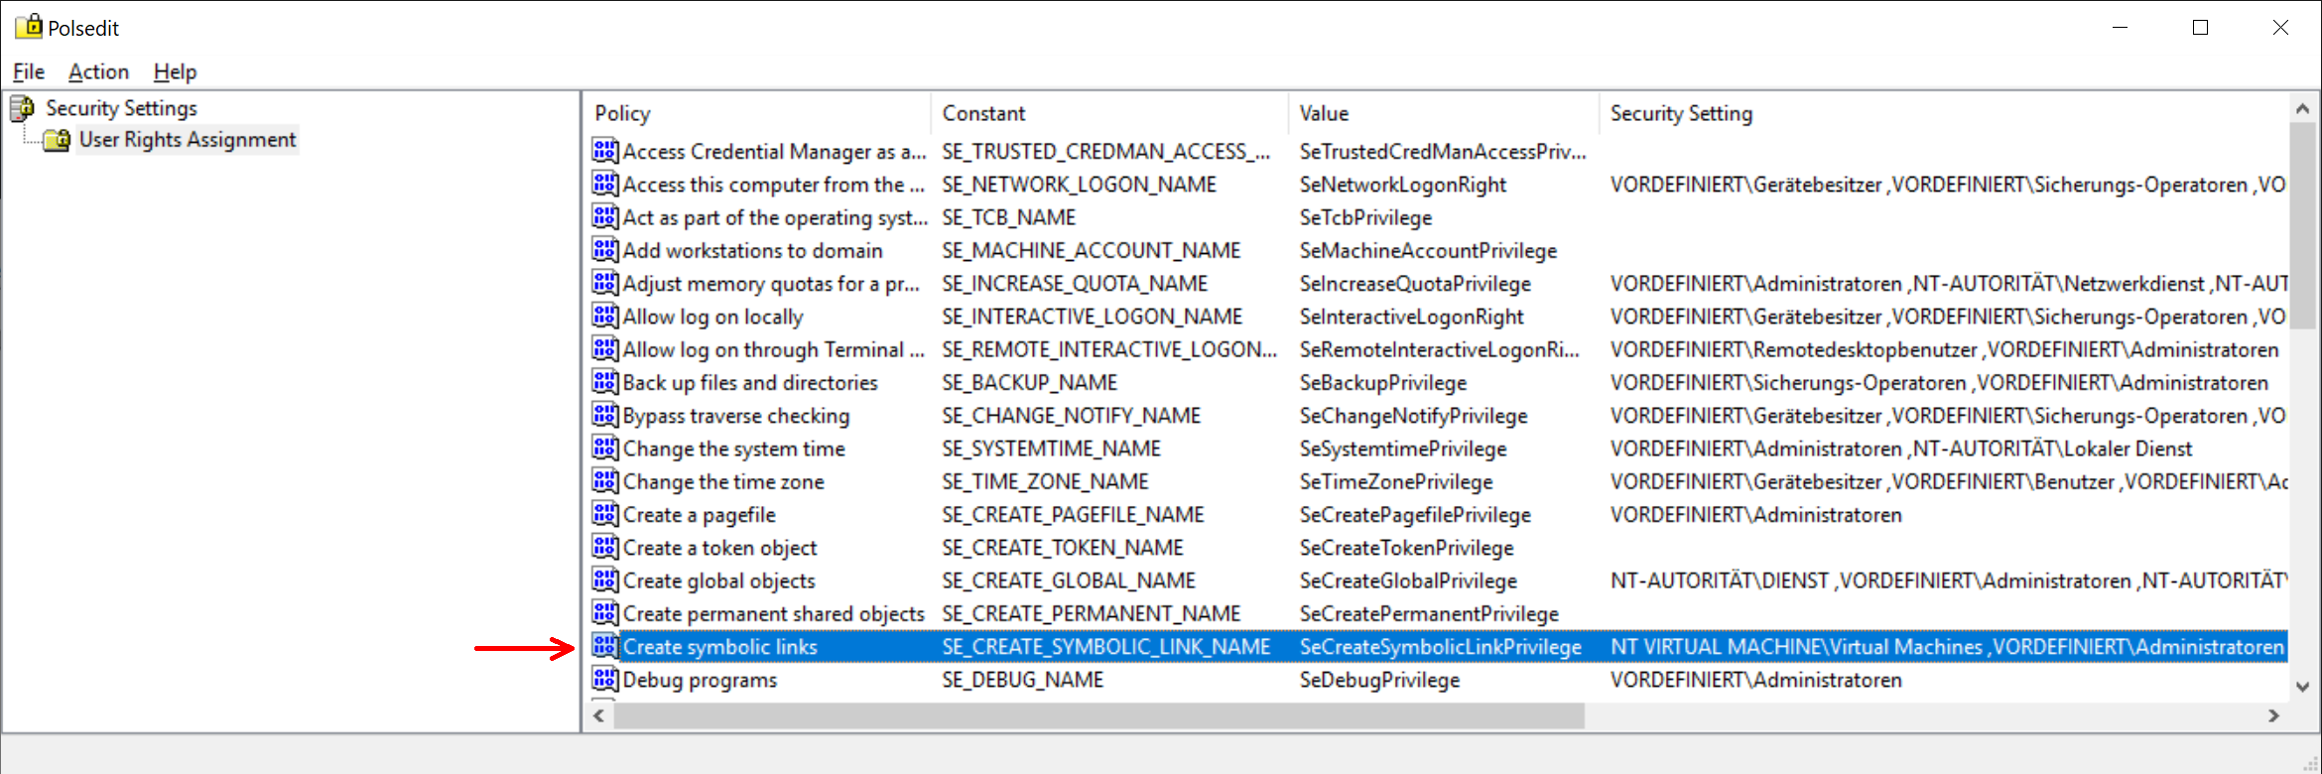2322x774 pixels.
Task: Click the SeCreateTokenPrivilege value cell
Action: tap(1406, 548)
